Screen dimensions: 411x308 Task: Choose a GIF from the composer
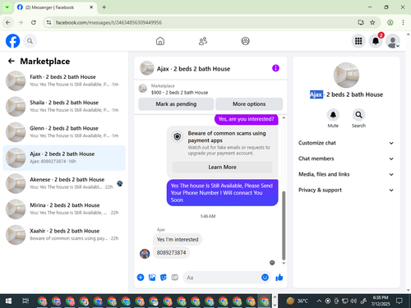click(174, 278)
